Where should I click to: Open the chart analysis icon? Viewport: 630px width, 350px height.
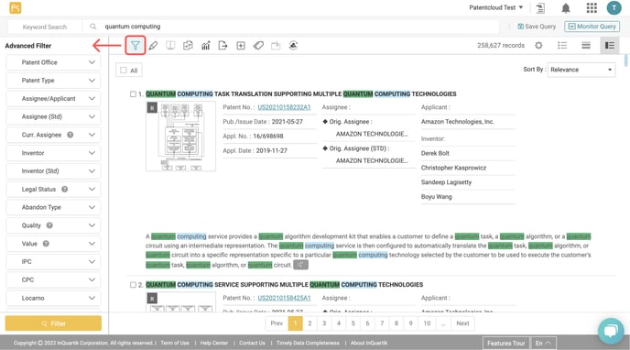(206, 46)
